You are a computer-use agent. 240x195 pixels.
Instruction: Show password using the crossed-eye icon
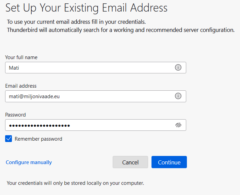pos(178,125)
